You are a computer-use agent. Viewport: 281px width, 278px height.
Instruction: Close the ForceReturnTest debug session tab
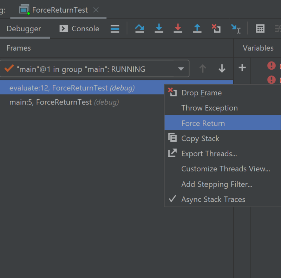point(96,10)
